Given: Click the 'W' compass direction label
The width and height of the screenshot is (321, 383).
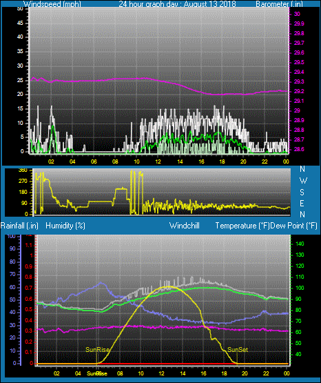Looking at the screenshot, I should point(303,181).
